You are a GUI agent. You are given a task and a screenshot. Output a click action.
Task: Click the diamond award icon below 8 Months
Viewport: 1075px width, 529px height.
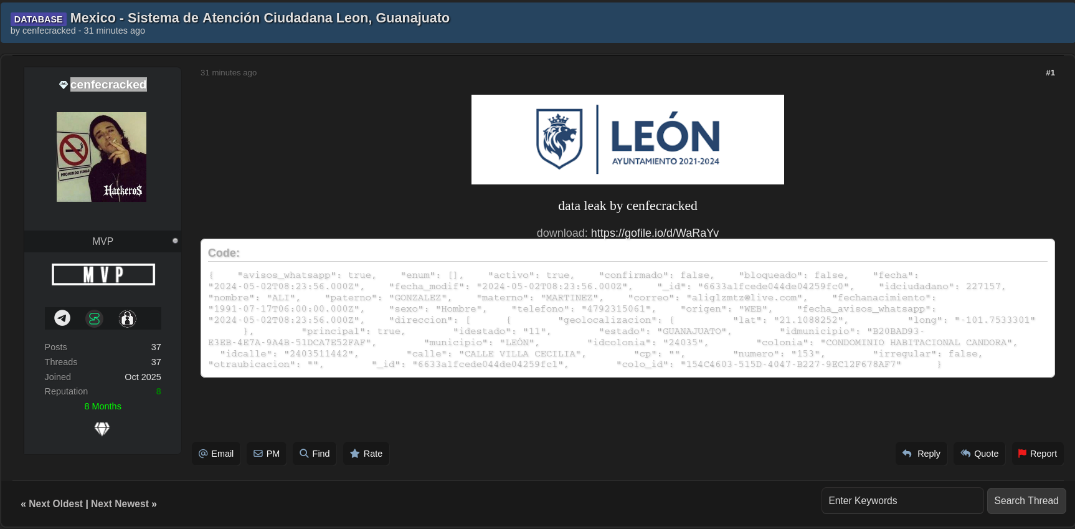click(x=102, y=429)
